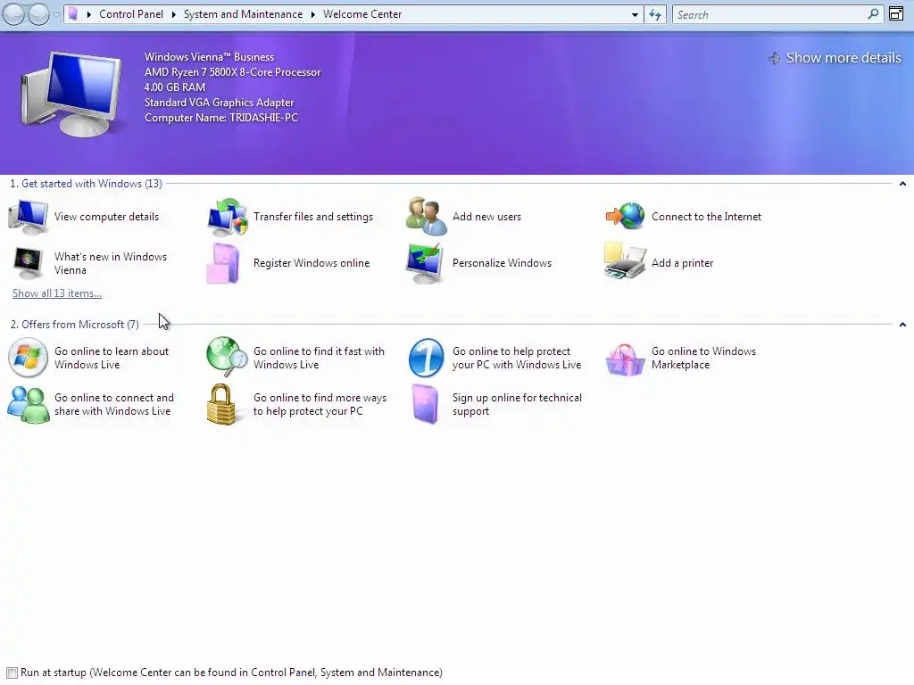Click 4.00 GB RAM text

coord(175,87)
